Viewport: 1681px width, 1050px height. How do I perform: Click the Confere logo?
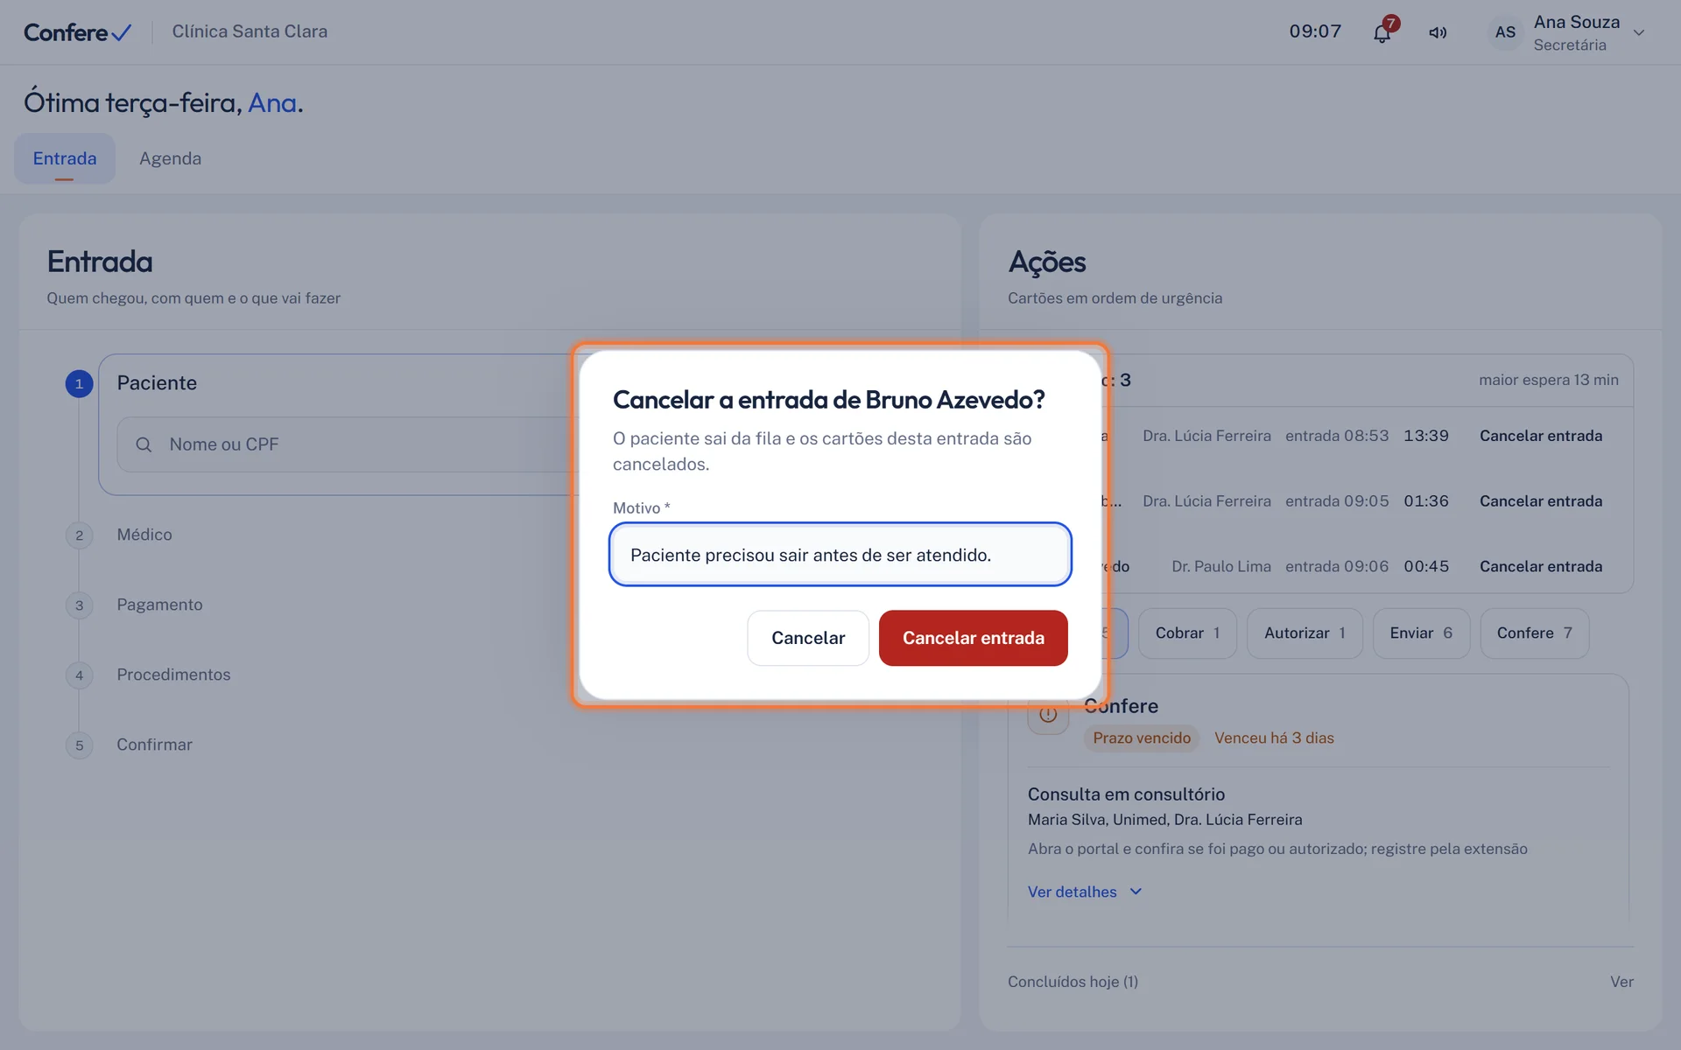click(77, 32)
